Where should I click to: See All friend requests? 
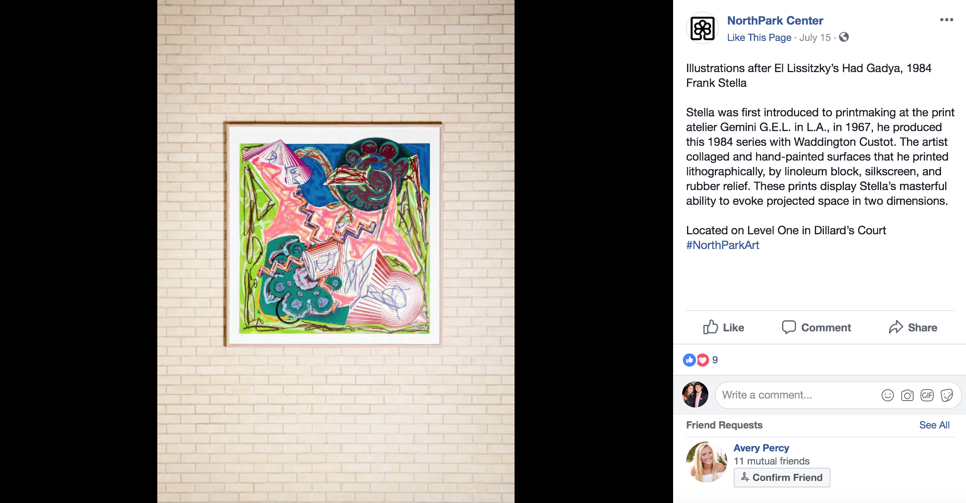(934, 425)
